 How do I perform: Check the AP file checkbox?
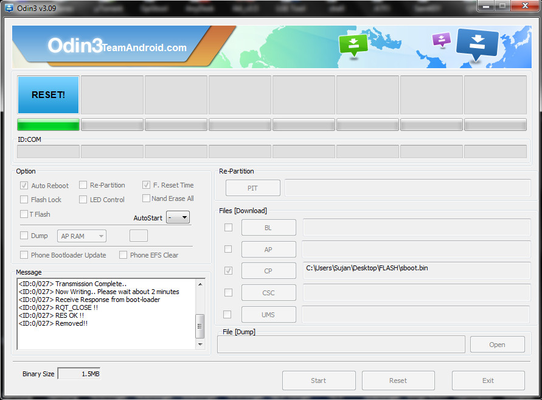(228, 249)
